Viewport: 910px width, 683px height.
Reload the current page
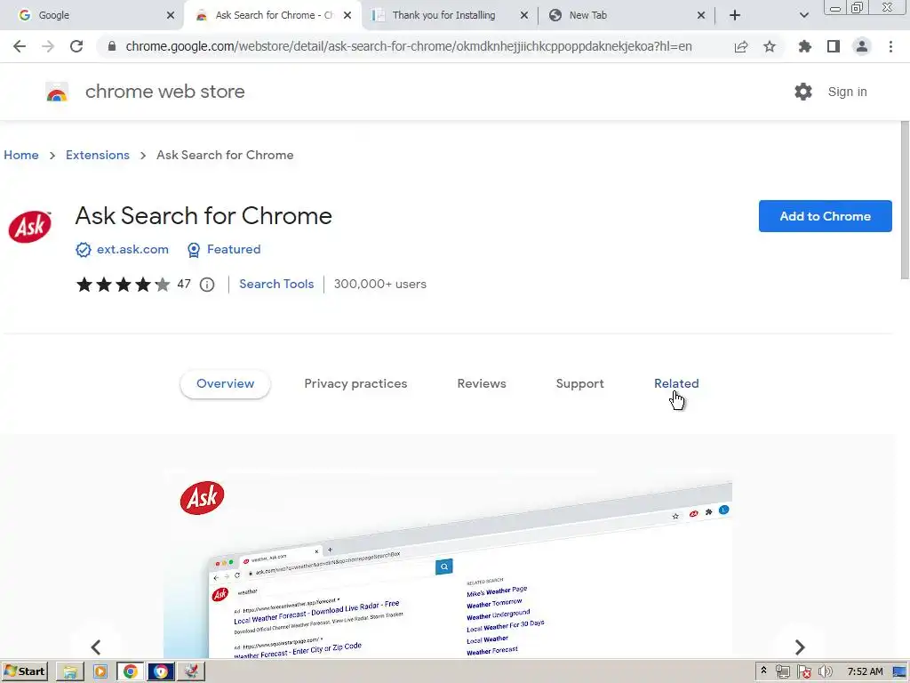tap(76, 46)
